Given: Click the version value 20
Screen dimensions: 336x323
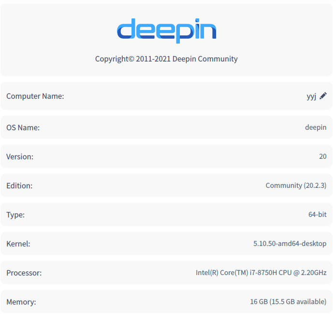Looking at the screenshot, I should 323,156.
